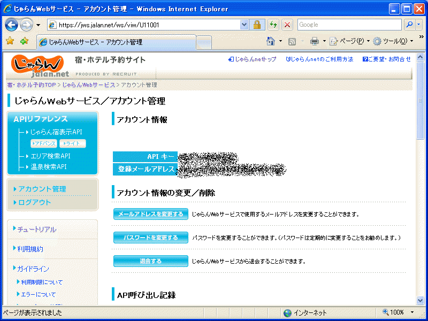Click in the Google search box

(349, 25)
